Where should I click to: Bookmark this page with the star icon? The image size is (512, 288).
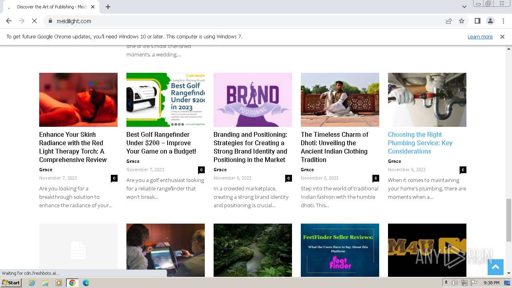pyautogui.click(x=462, y=21)
